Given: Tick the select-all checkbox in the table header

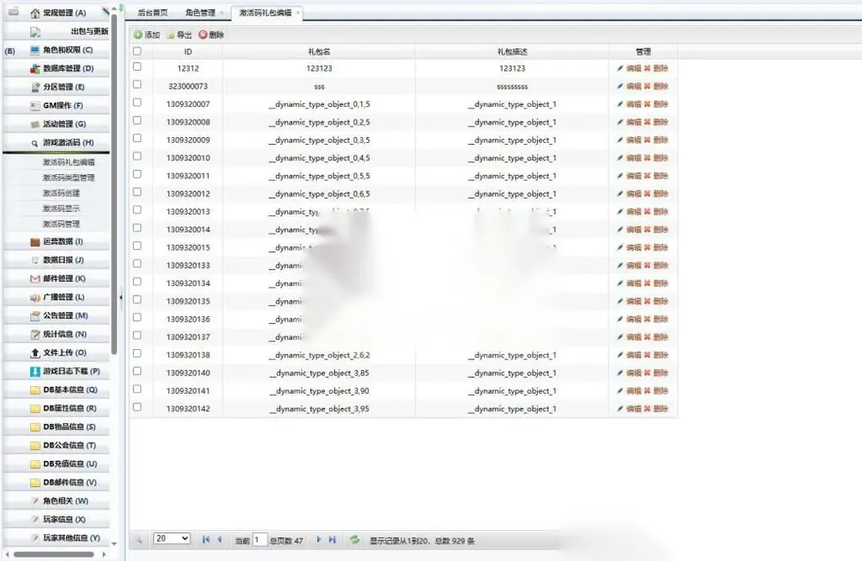Looking at the screenshot, I should click(x=137, y=51).
